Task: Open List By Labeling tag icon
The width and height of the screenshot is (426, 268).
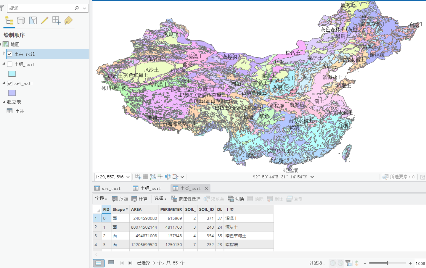Action: [68, 20]
